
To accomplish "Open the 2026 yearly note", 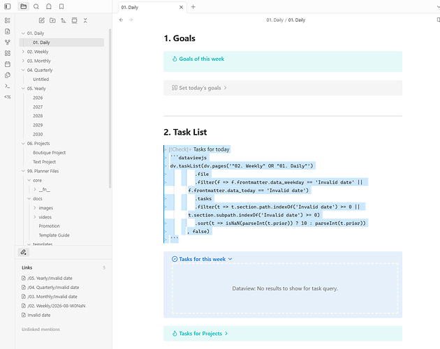I will point(38,98).
